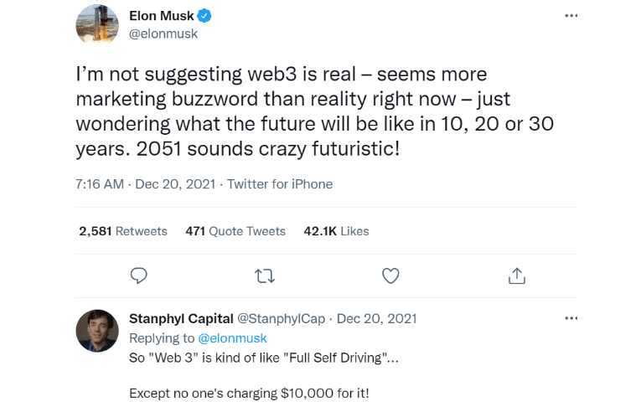Open the reply's Dec 20, 2021 date
The image size is (641, 417).
click(376, 319)
